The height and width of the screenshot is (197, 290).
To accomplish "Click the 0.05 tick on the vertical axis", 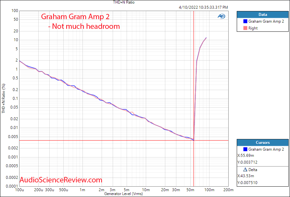I will pyautogui.click(x=14, y=107).
